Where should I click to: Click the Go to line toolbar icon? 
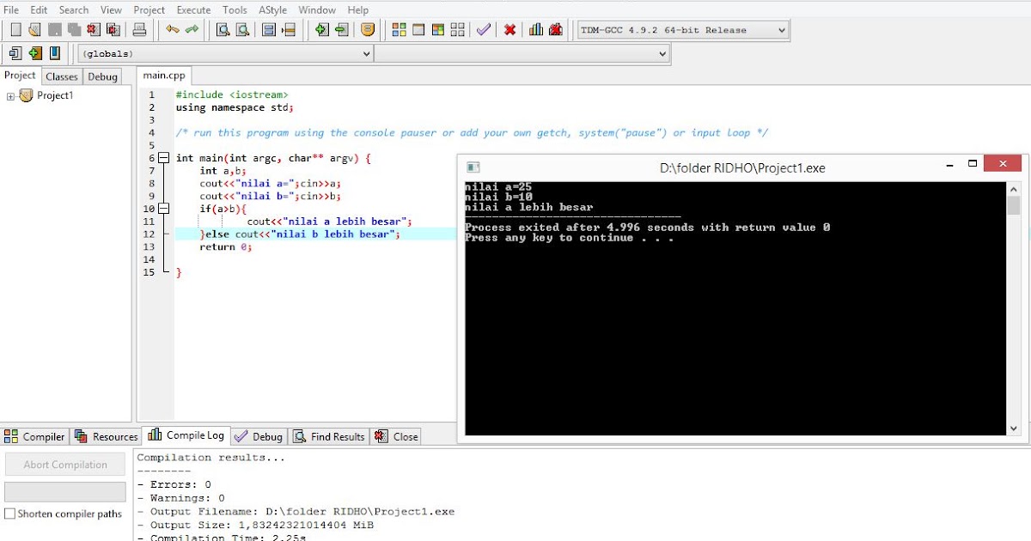tap(289, 30)
